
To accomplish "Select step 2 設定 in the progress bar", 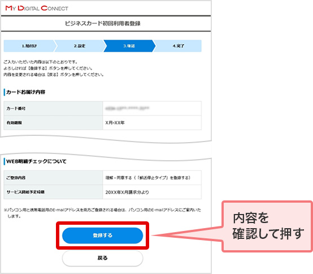I will point(80,46).
